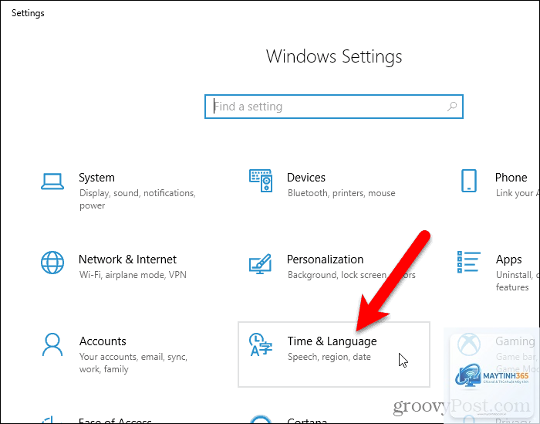Open the System settings heading
Screen dimensions: 540x424
(x=96, y=178)
